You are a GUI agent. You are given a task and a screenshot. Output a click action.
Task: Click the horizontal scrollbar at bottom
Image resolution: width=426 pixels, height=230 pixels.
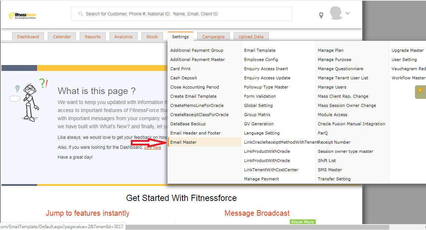click(x=257, y=227)
